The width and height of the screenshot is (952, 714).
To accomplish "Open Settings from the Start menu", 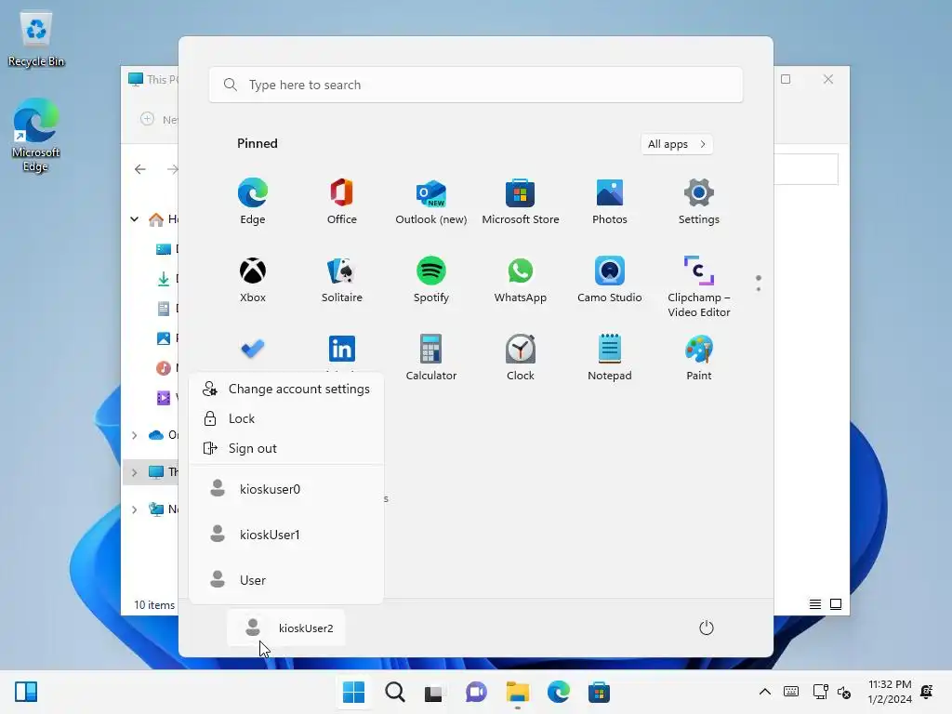I will point(699,202).
